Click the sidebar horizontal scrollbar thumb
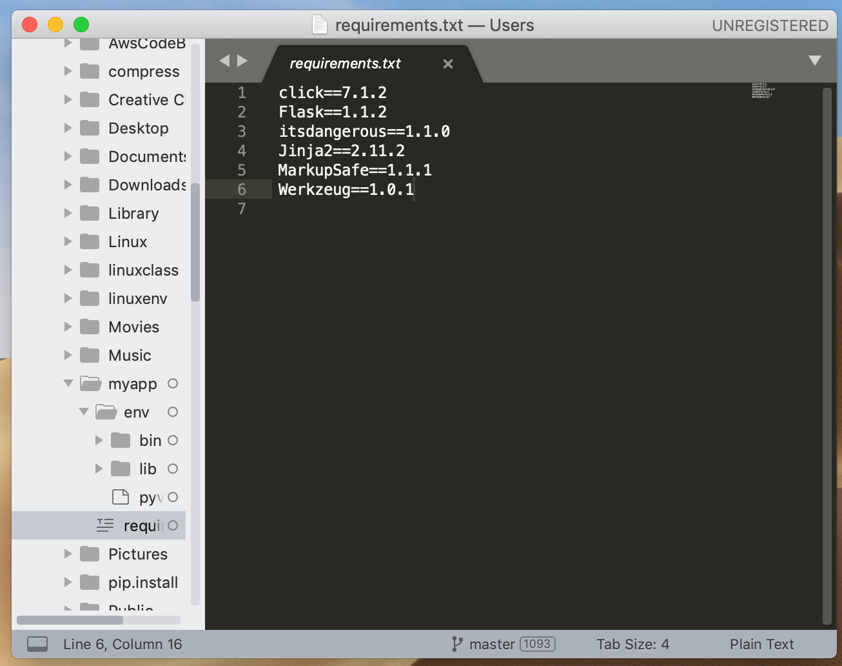Screen dimensions: 842x666 (x=70, y=620)
